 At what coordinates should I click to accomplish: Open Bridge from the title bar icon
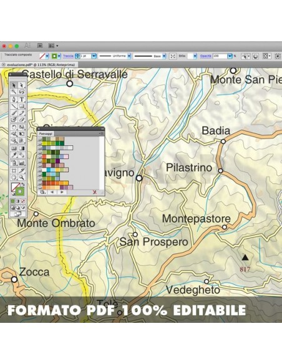[40, 45]
